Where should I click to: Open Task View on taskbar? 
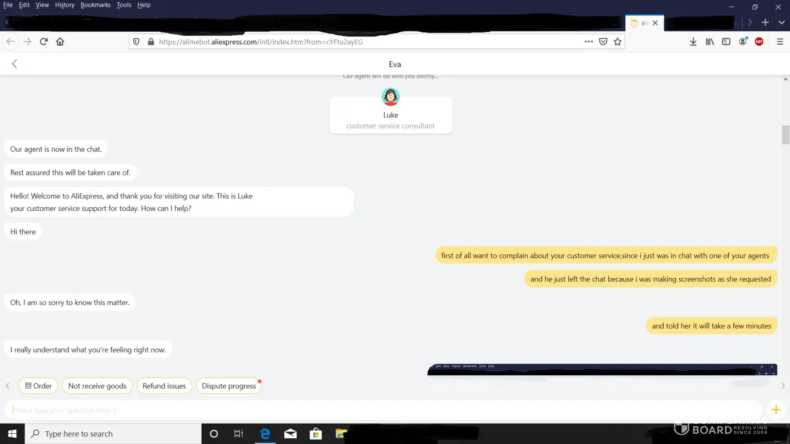tap(239, 434)
